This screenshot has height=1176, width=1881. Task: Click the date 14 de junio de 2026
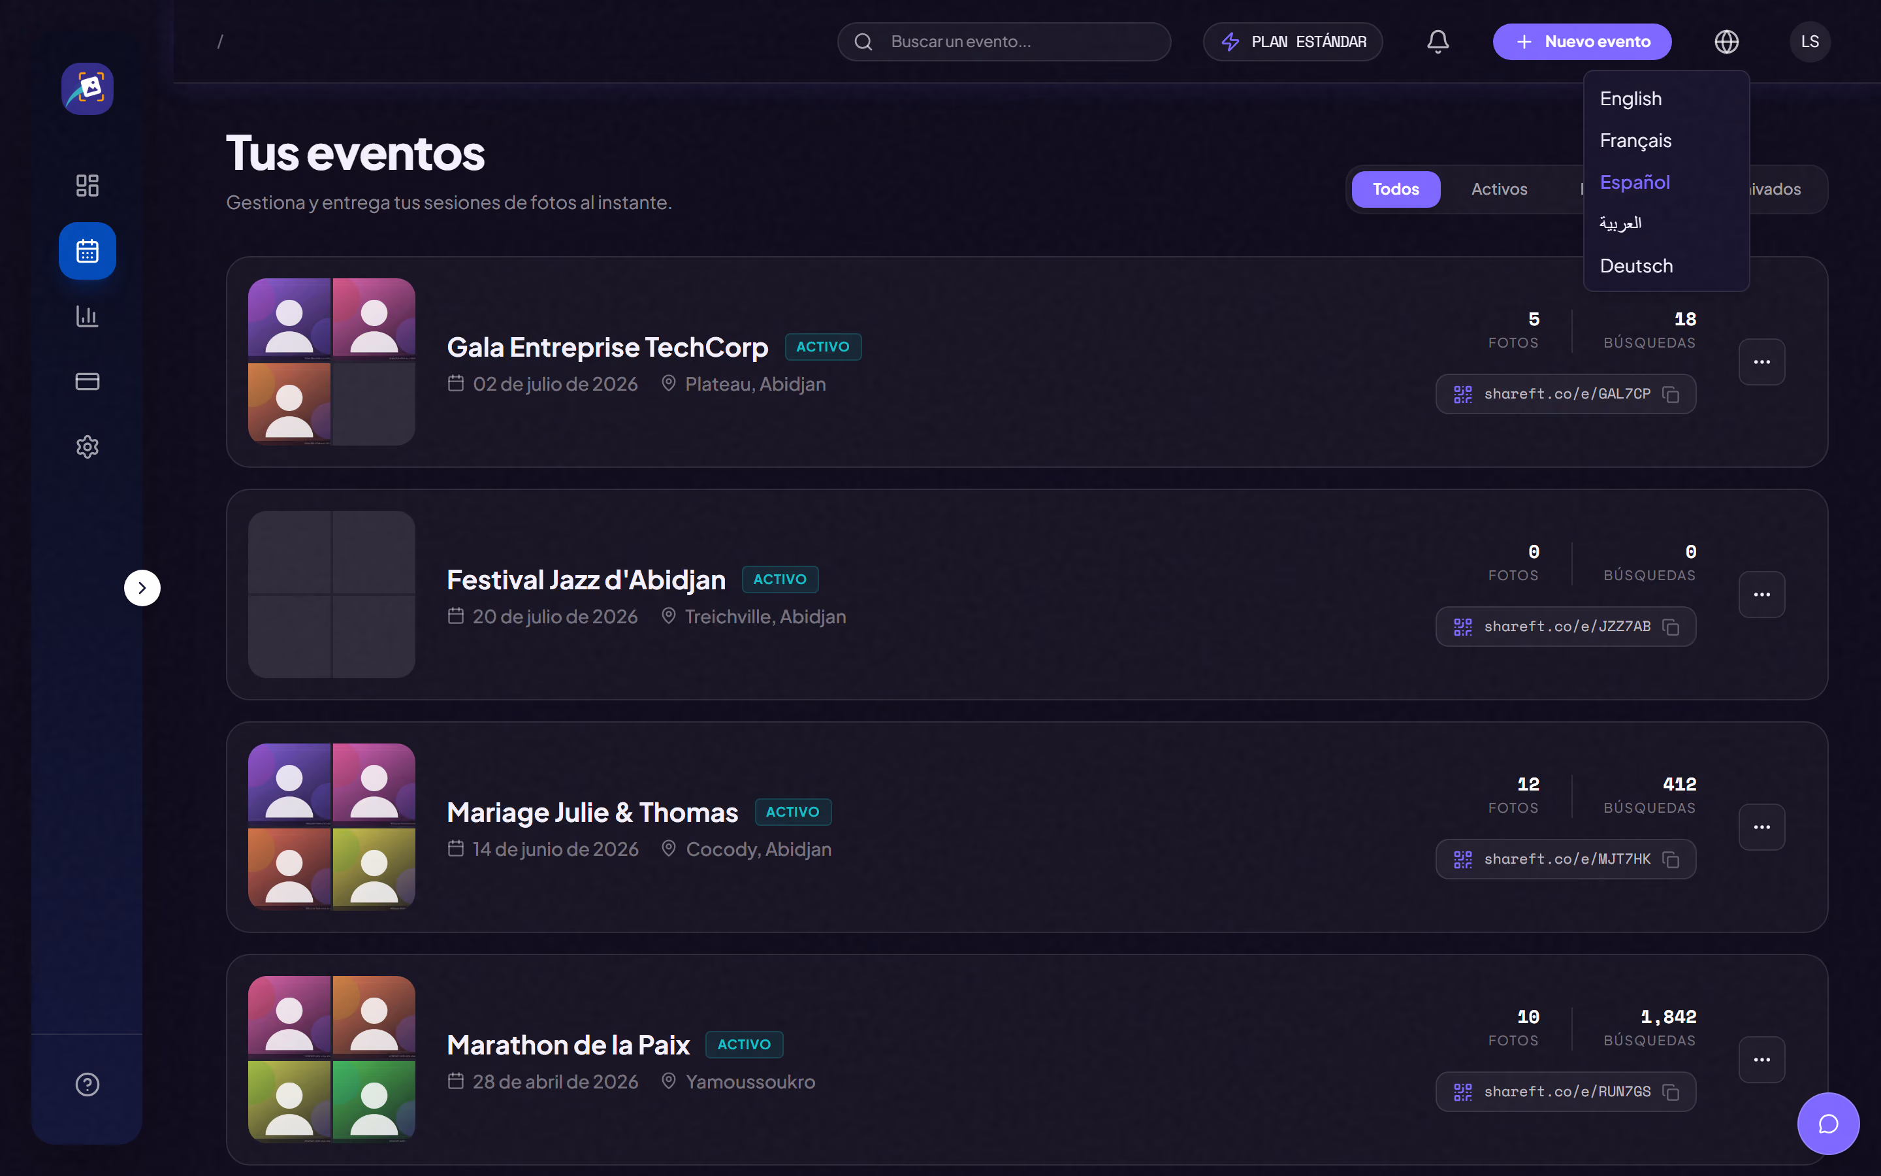[555, 849]
